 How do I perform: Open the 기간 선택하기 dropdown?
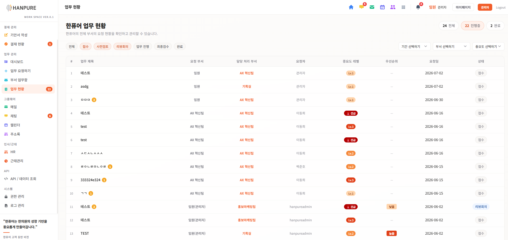[414, 47]
